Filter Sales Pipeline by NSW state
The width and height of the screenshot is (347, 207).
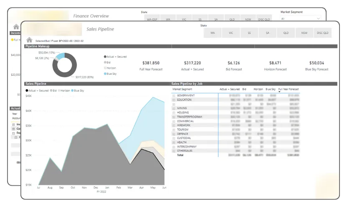click(x=304, y=33)
